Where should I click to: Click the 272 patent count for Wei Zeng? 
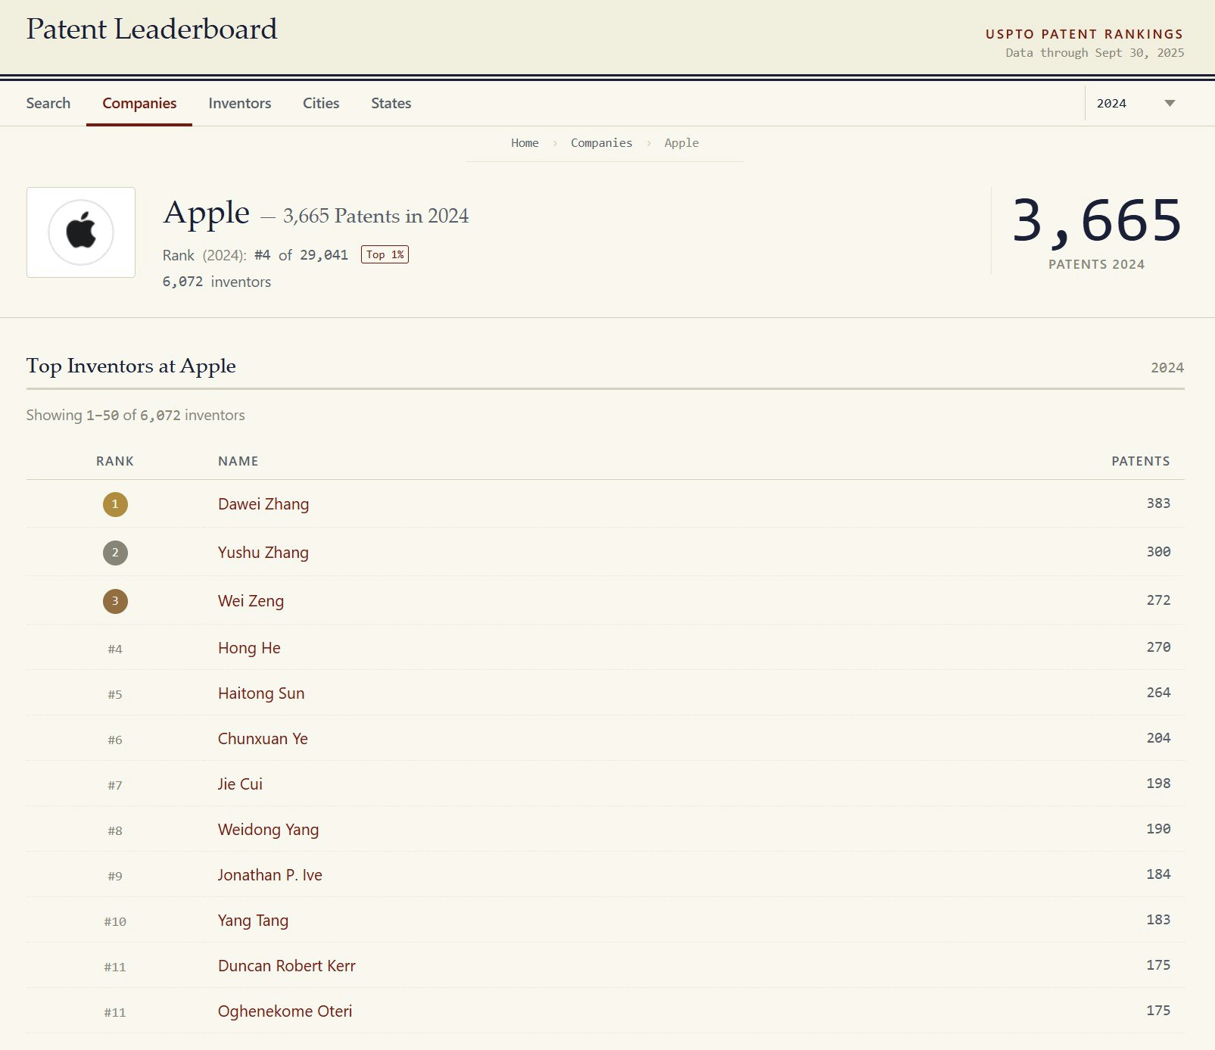click(1158, 600)
